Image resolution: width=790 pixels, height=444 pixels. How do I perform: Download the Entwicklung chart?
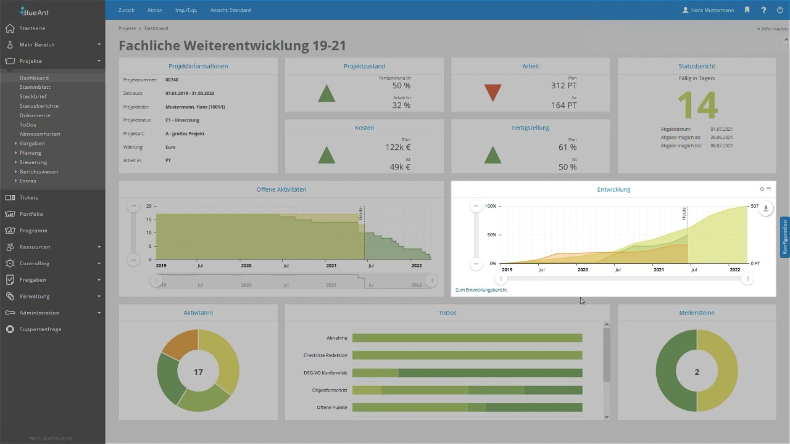click(x=766, y=208)
